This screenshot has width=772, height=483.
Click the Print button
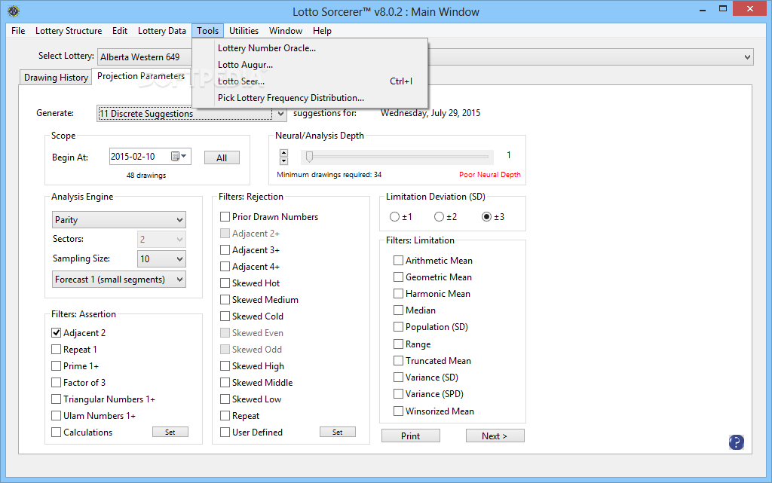411,436
